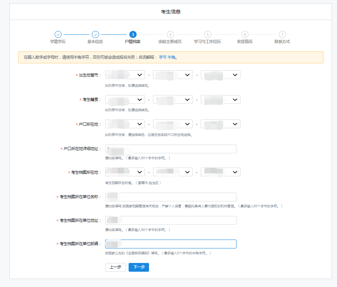Image resolution: width=337 pixels, height=287 pixels.
Task: Click the 考生档案所在单位邮编 input field
Action: [171, 244]
